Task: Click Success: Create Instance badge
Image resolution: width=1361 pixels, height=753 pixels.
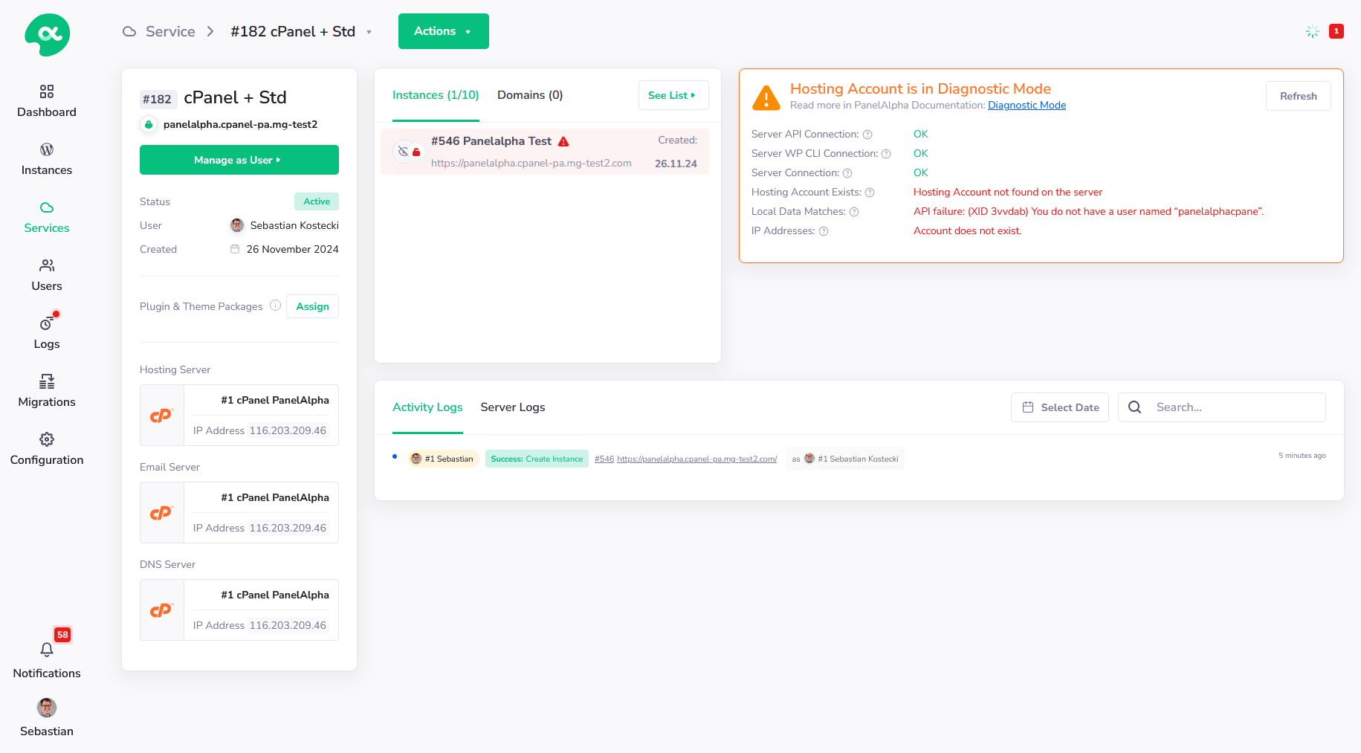Action: tap(537, 459)
